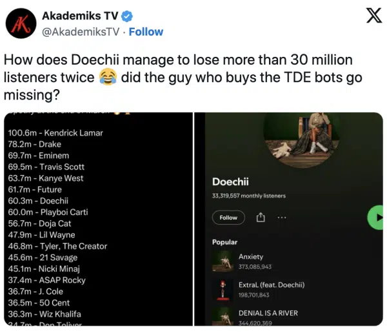This screenshot has height=332, width=387.
Task: Click the ExtraL track album art
Action: click(x=223, y=289)
